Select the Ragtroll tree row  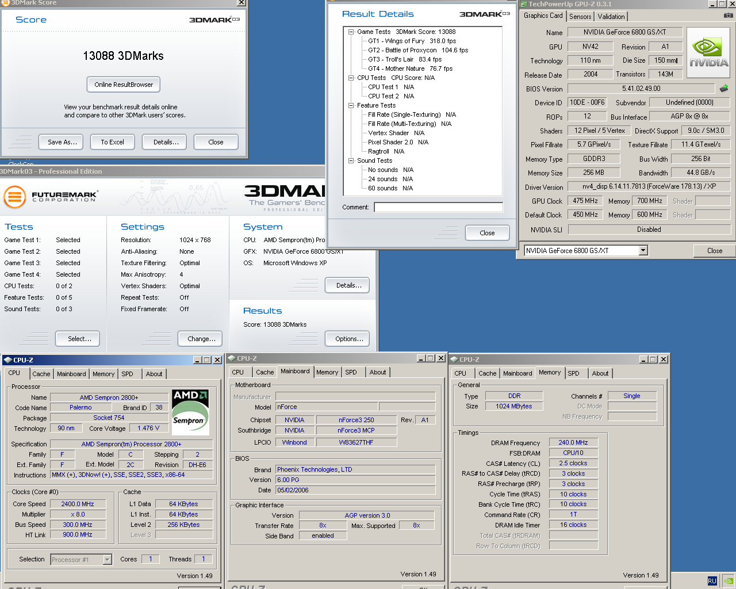[386, 151]
